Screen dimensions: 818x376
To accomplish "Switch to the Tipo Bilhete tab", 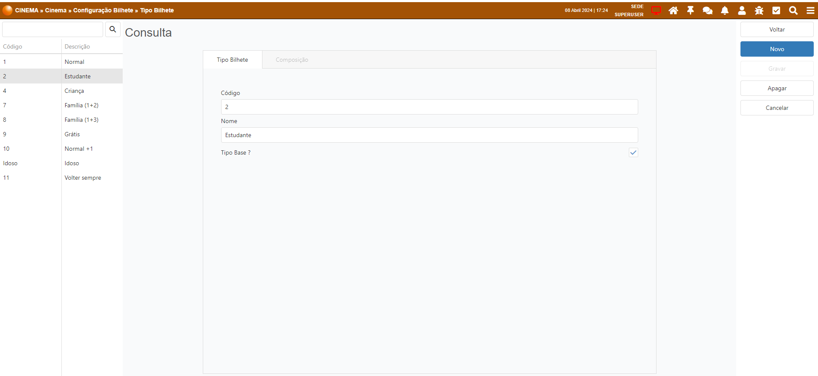I will [x=232, y=60].
